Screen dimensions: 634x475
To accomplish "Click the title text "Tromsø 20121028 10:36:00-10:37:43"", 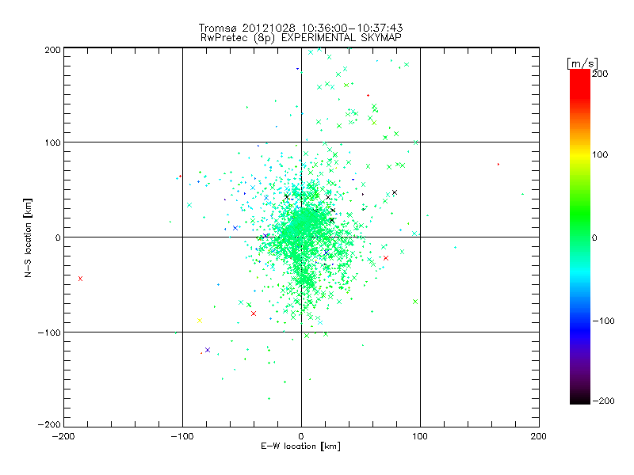I will (301, 28).
